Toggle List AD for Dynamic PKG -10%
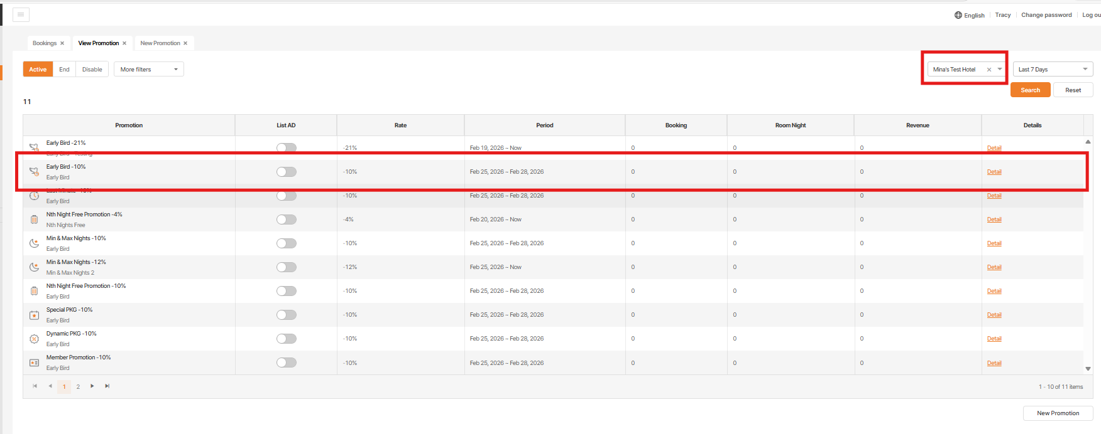Viewport: 1101px width, 434px height. pyautogui.click(x=287, y=339)
